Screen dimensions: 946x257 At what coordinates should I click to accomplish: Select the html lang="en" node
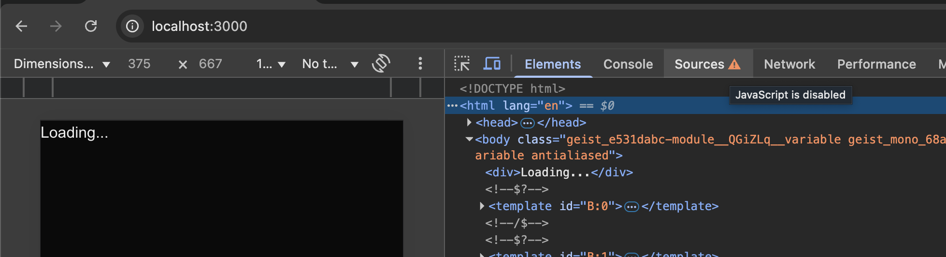516,105
